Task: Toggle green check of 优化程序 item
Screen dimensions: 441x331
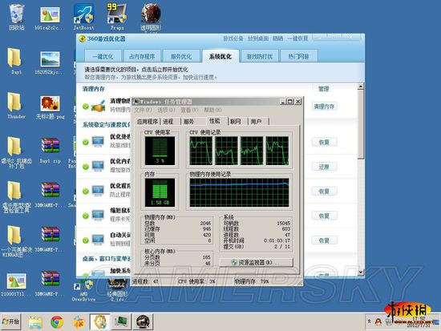Action: (86, 192)
